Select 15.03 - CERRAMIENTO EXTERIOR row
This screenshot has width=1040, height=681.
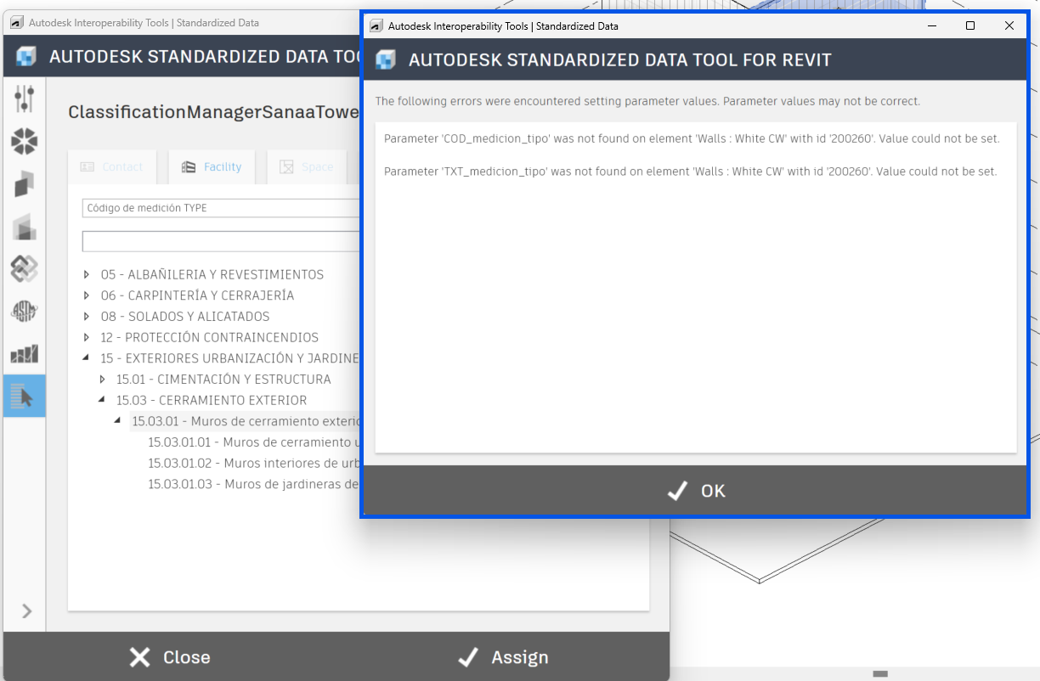[212, 400]
